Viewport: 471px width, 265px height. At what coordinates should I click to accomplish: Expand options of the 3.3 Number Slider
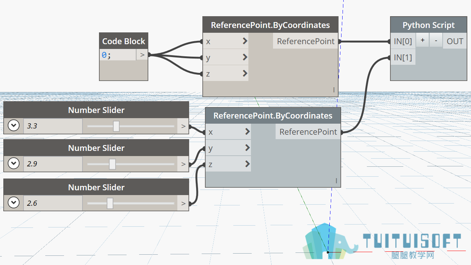[x=14, y=126]
